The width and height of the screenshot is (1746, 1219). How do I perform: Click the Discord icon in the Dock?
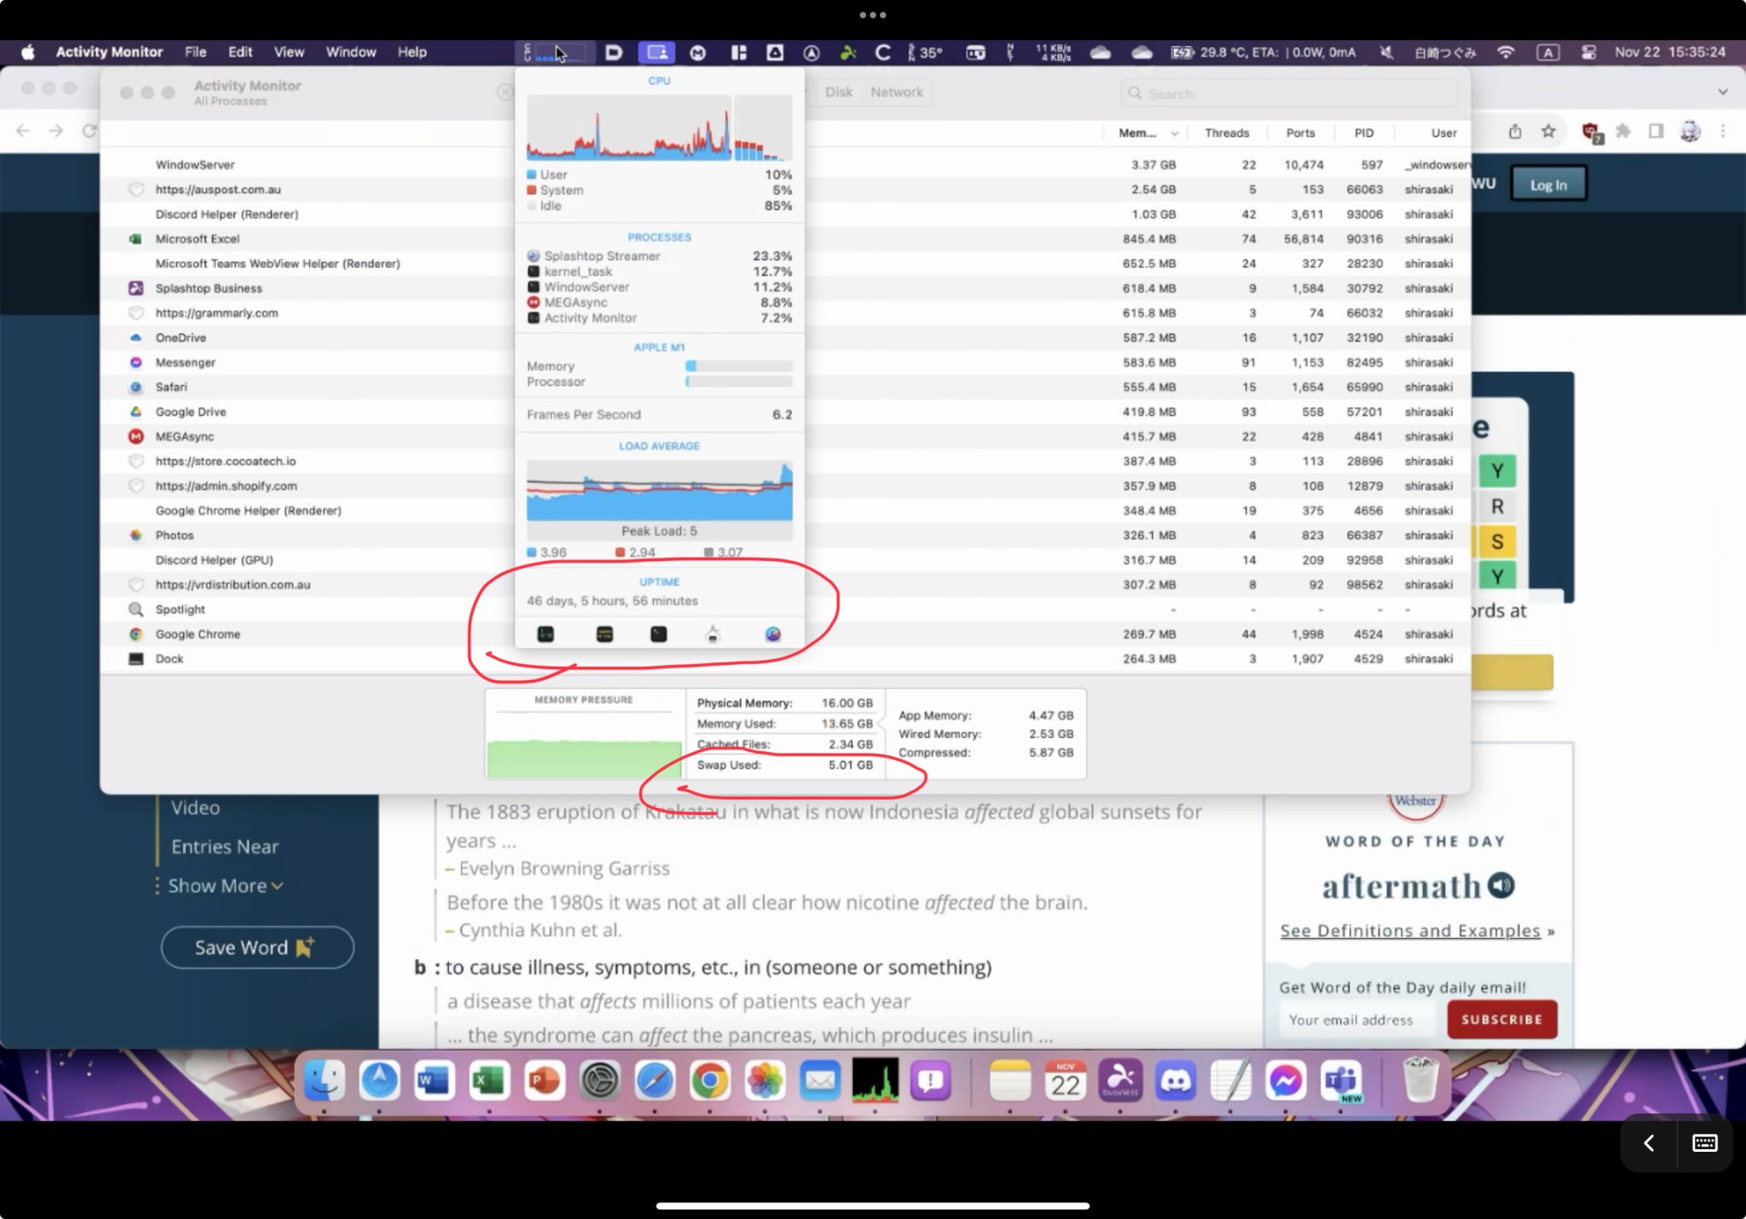coord(1175,1082)
